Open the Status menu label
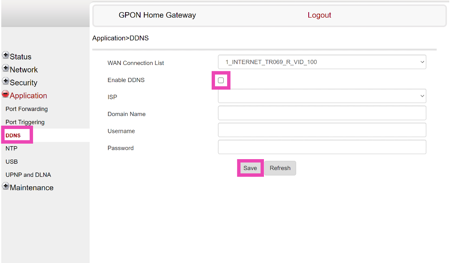 20,57
